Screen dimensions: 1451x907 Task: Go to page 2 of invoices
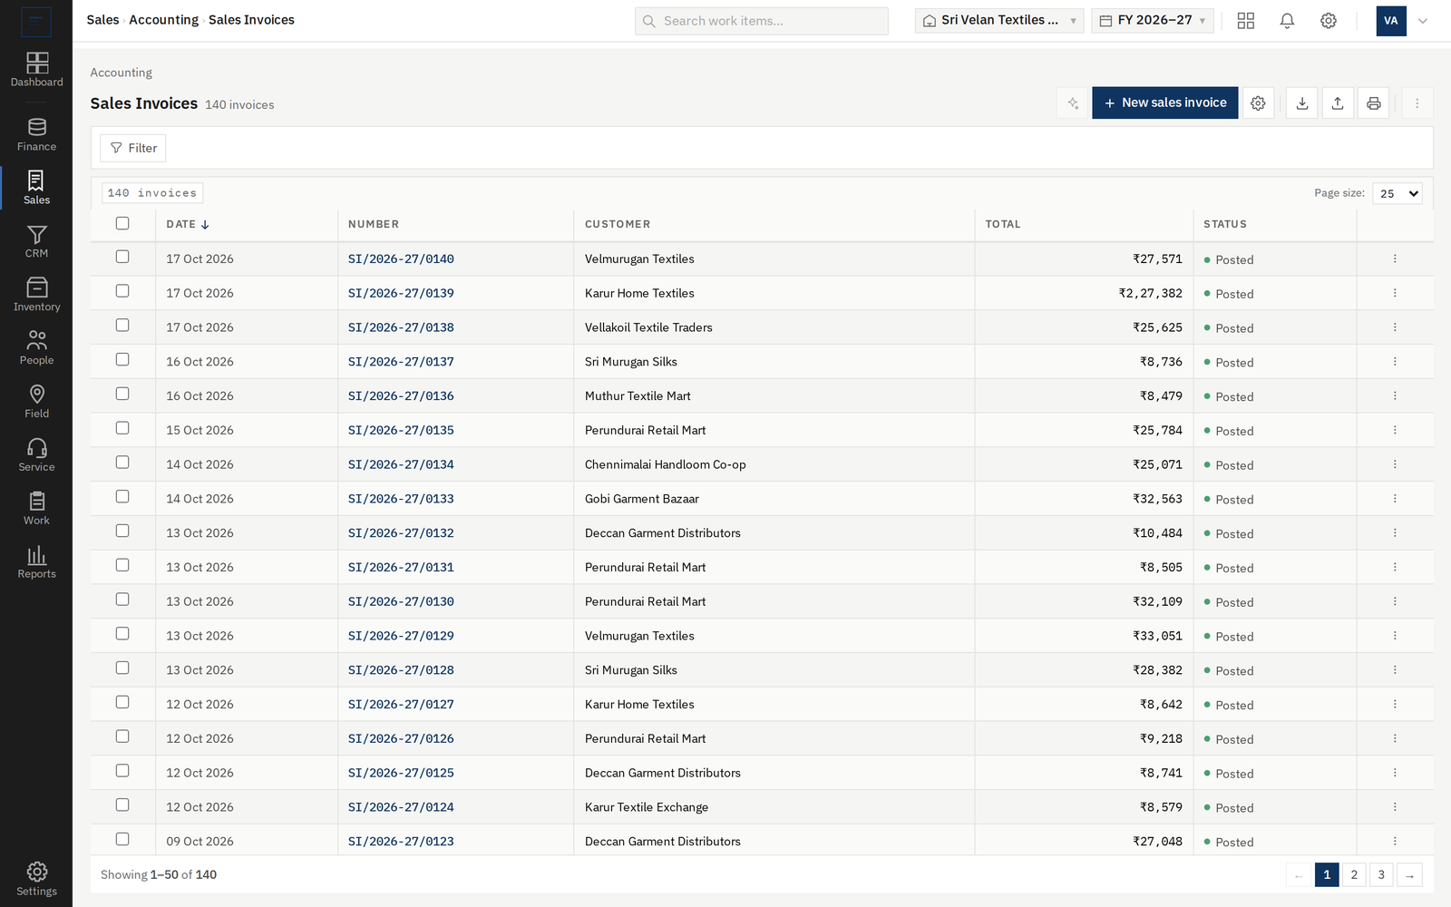coord(1354,875)
